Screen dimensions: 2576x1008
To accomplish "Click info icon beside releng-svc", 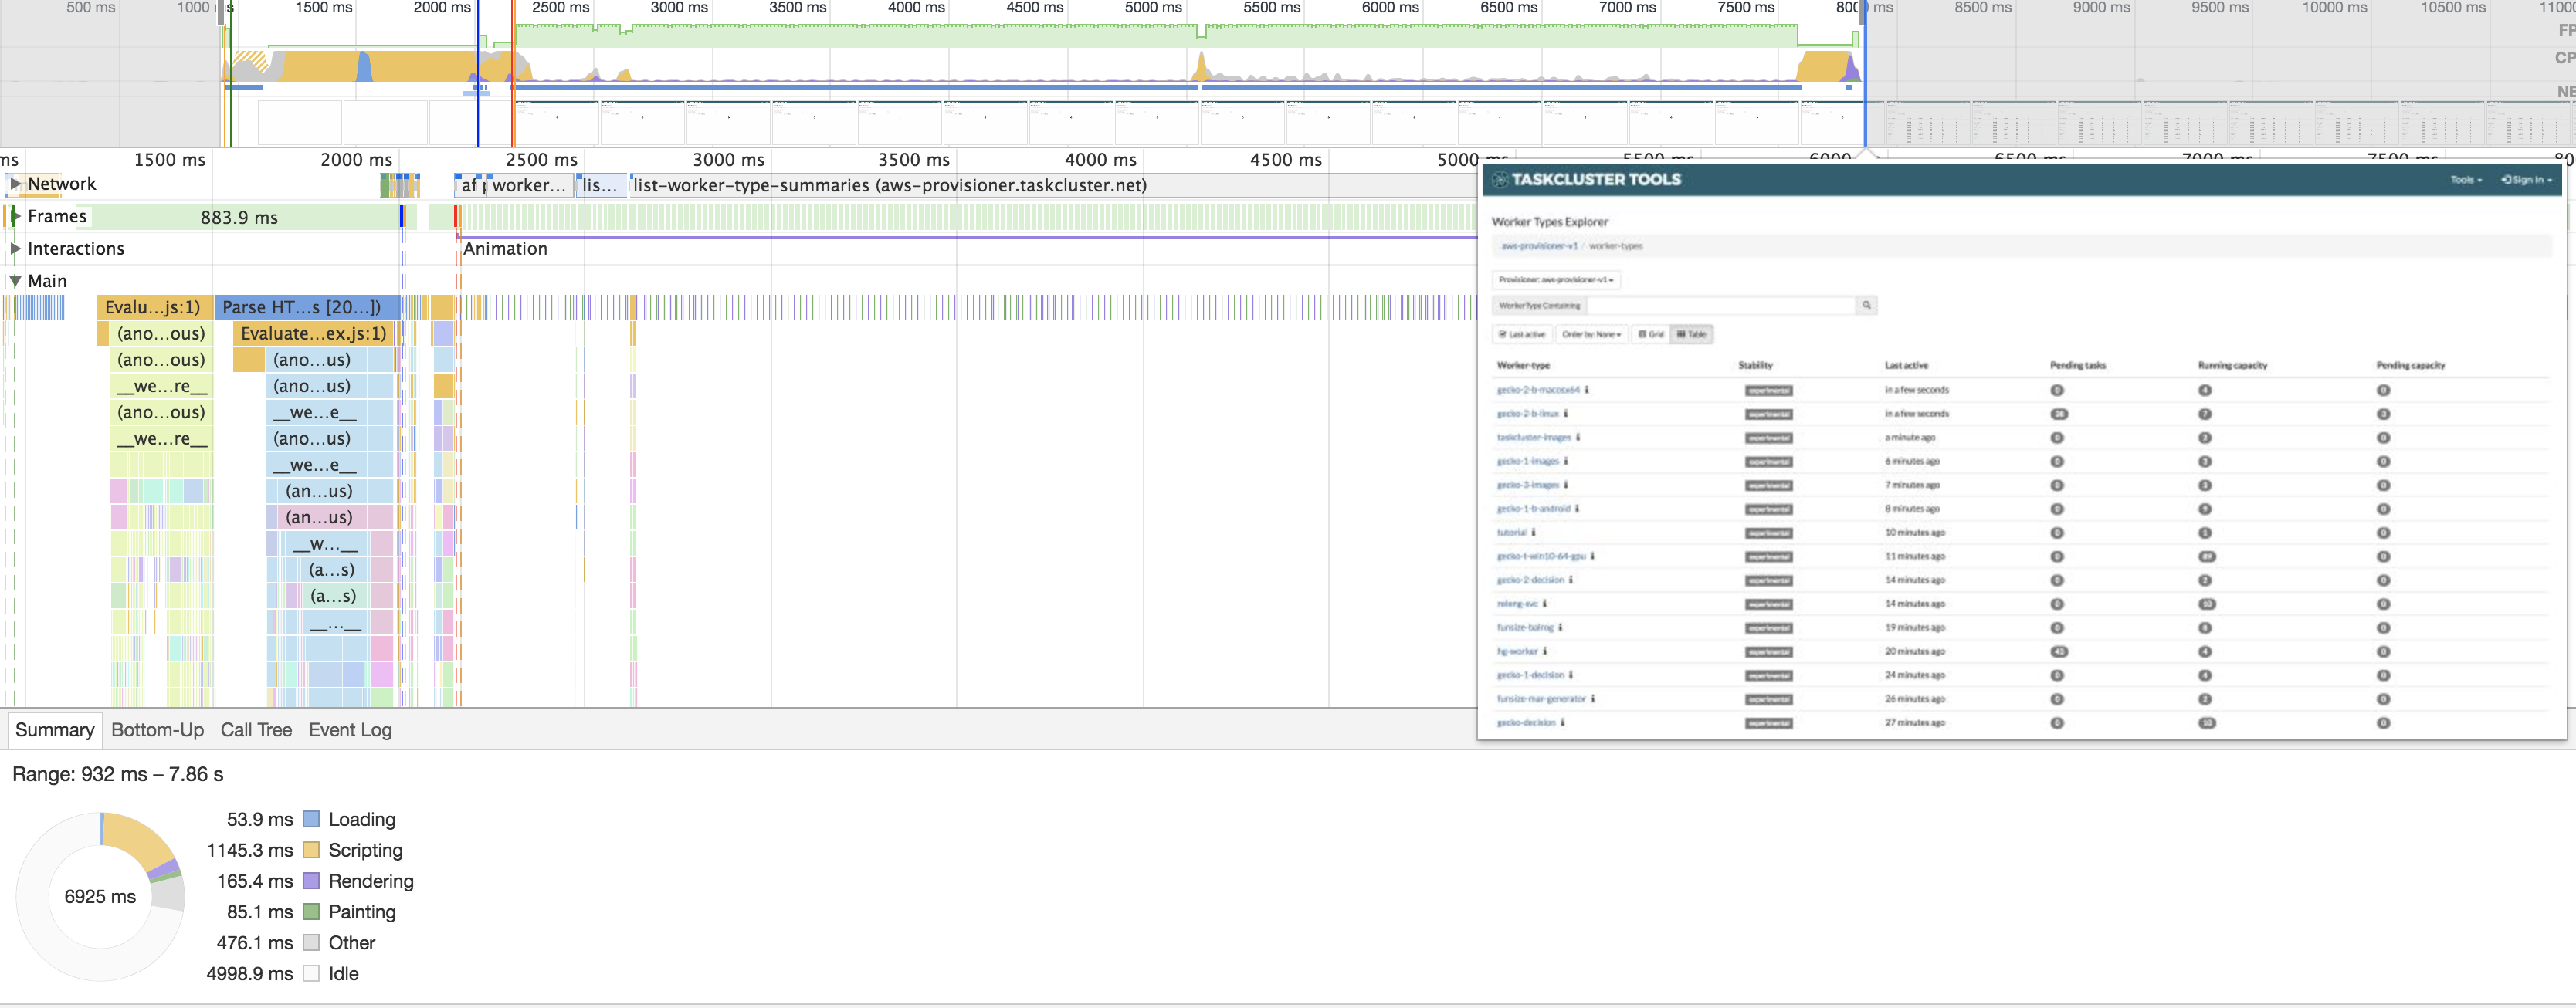I will (1545, 604).
